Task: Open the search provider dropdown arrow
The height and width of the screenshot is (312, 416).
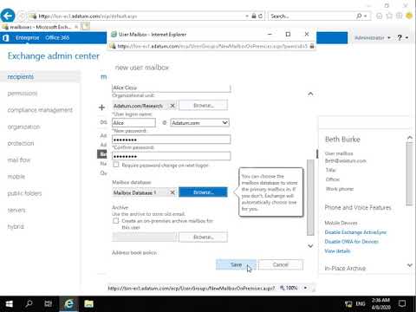Action: [366, 16]
